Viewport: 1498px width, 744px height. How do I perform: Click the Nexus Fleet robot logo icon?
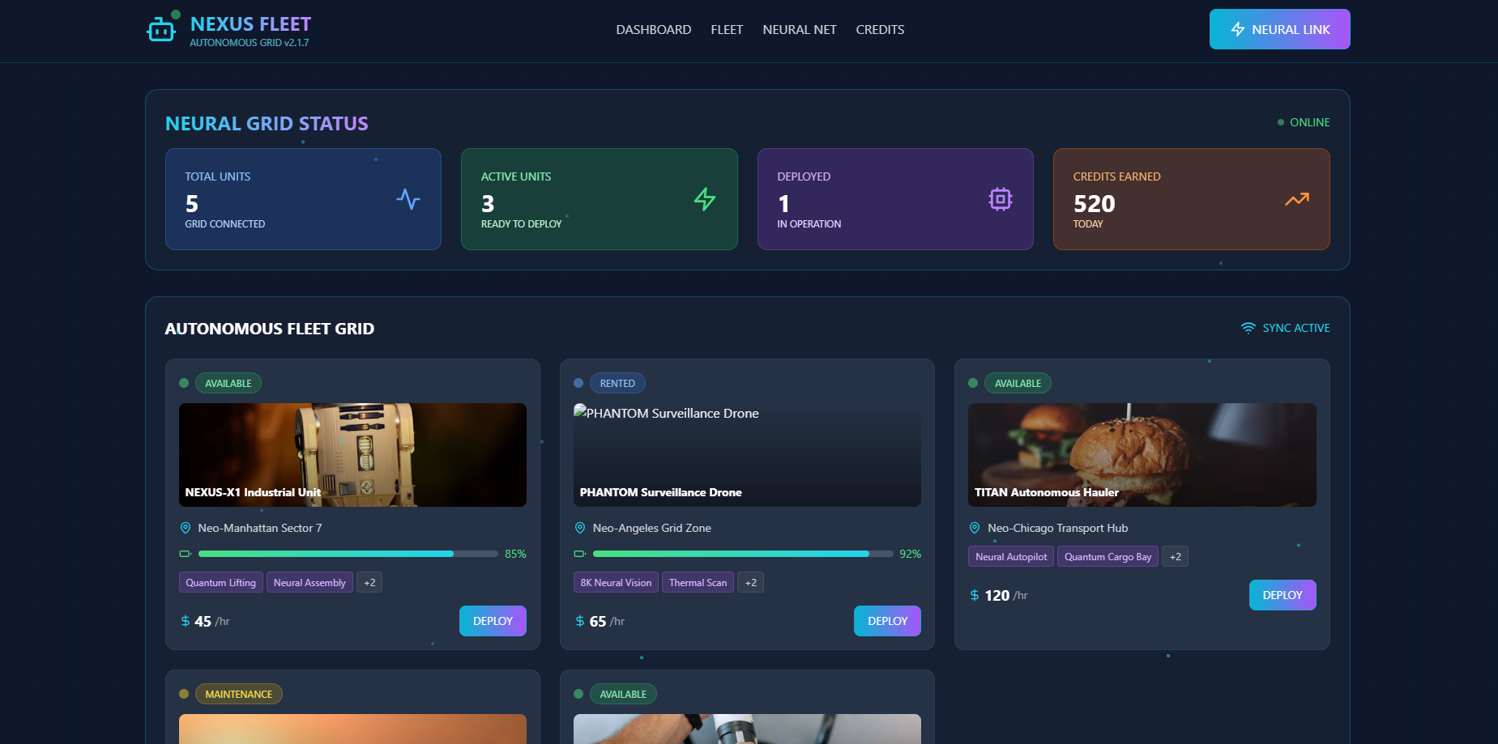(161, 30)
